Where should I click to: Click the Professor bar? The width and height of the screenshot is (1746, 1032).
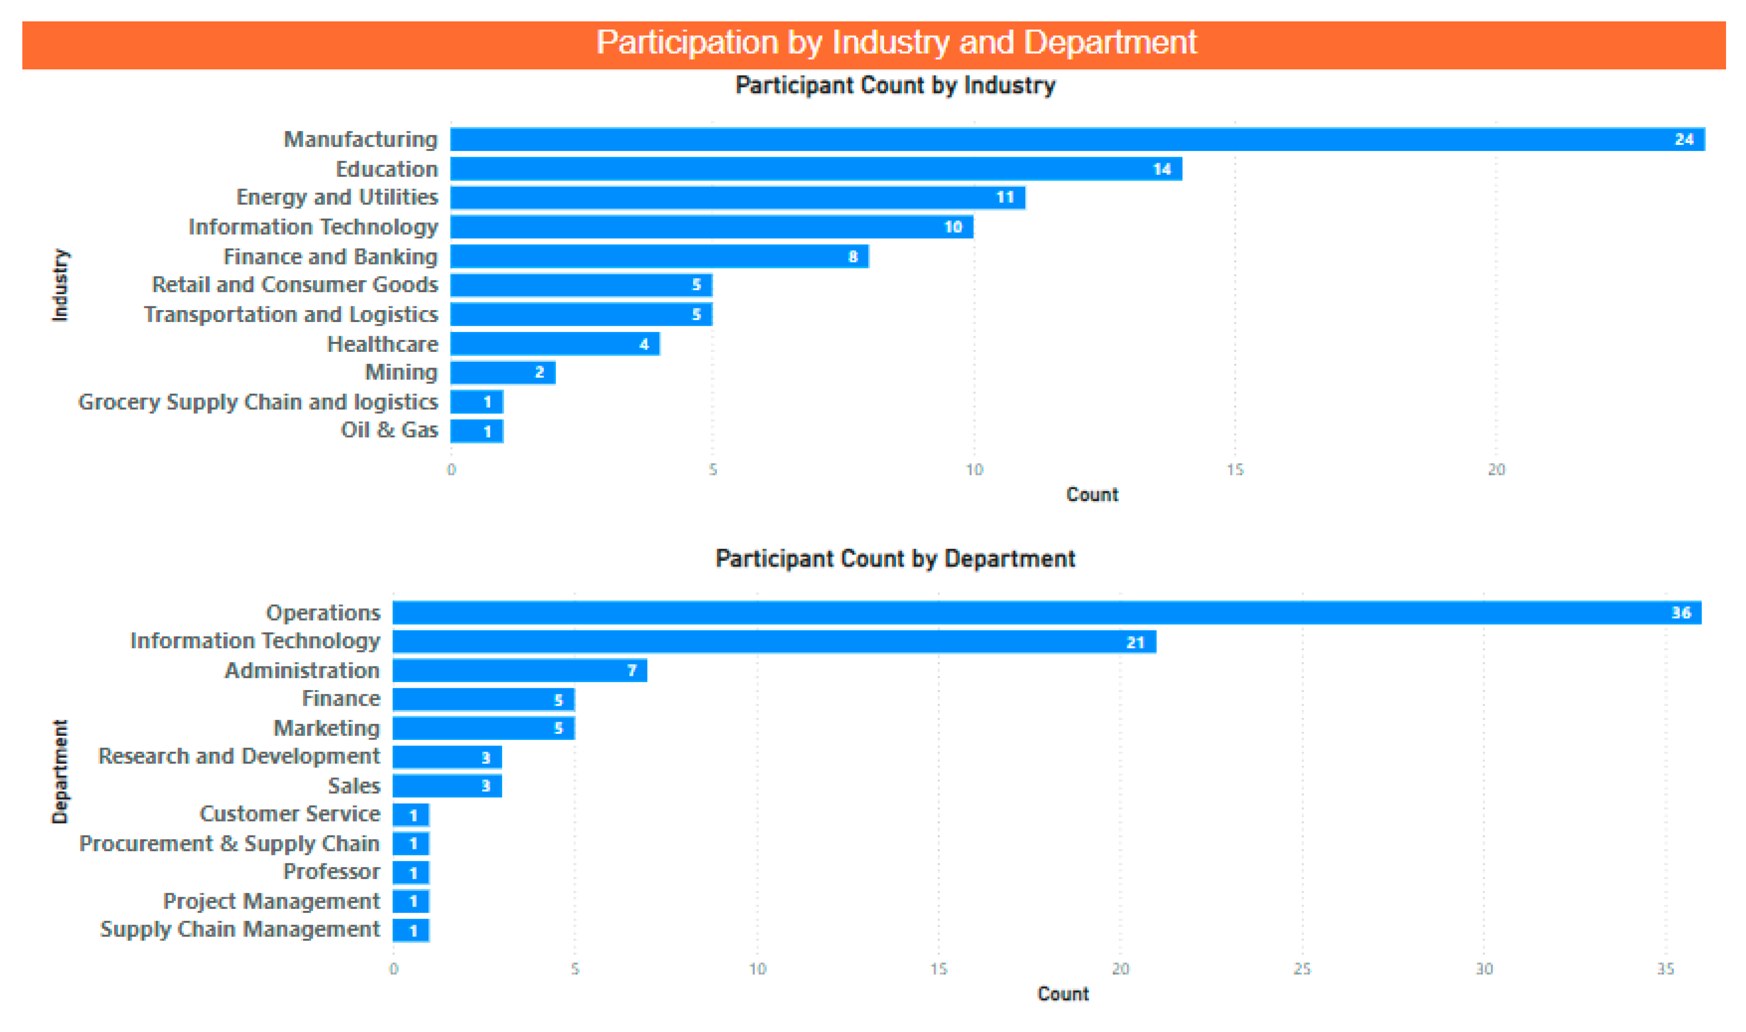click(411, 873)
